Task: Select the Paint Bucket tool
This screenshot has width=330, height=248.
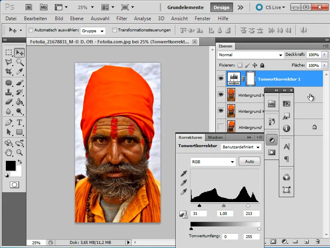Action: pyautogui.click(x=19, y=102)
